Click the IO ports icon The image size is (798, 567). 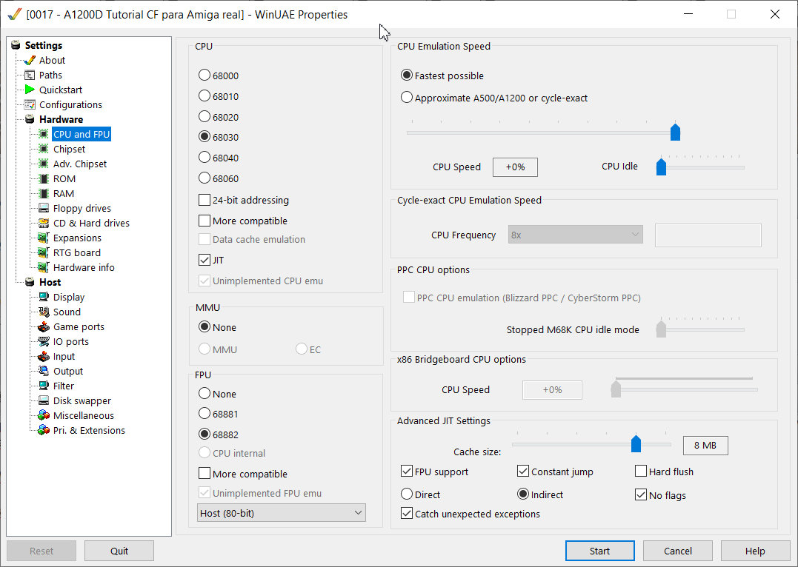(x=44, y=341)
